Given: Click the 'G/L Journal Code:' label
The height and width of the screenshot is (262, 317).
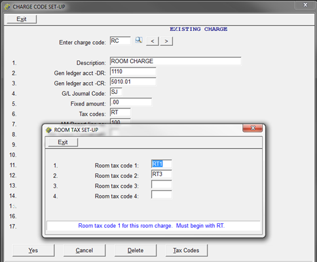Looking at the screenshot, I should pyautogui.click(x=84, y=94).
